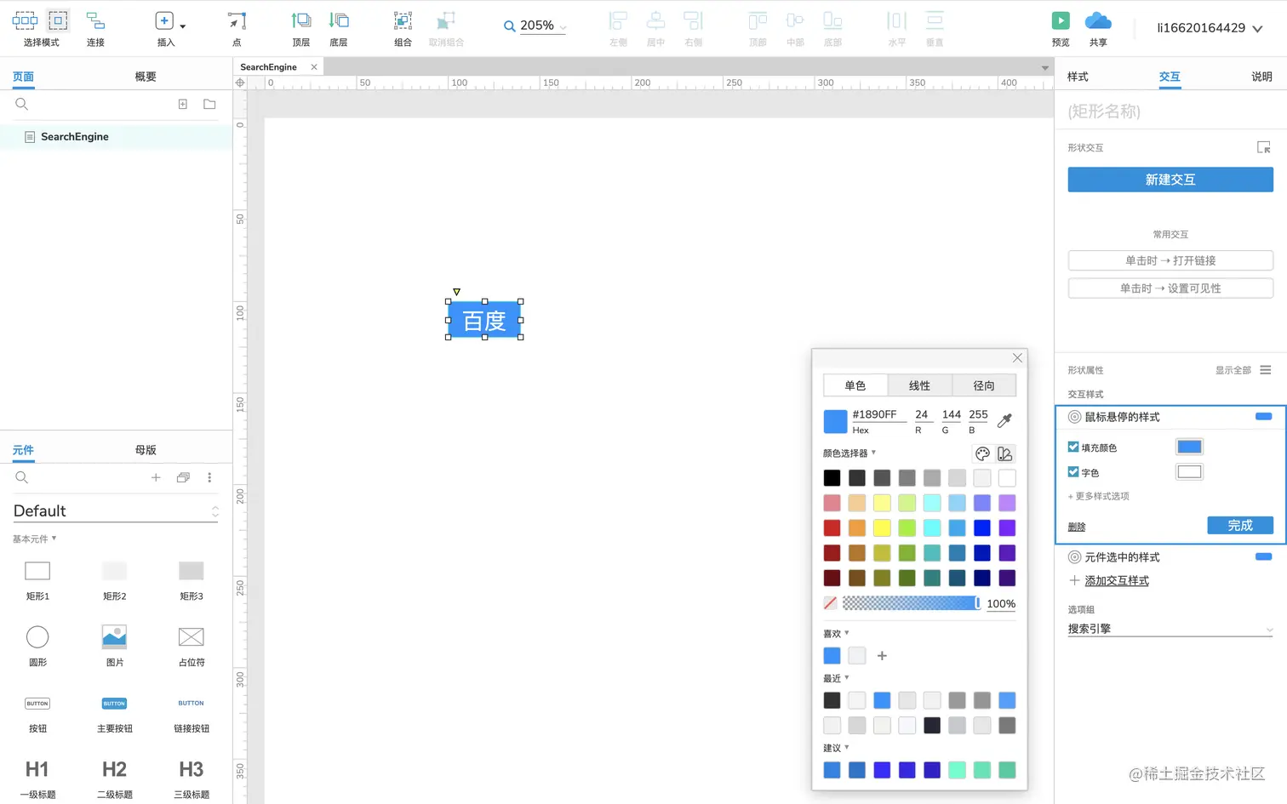1287x804 pixels.
Task: Click the Delete (删除) link
Action: tap(1077, 527)
